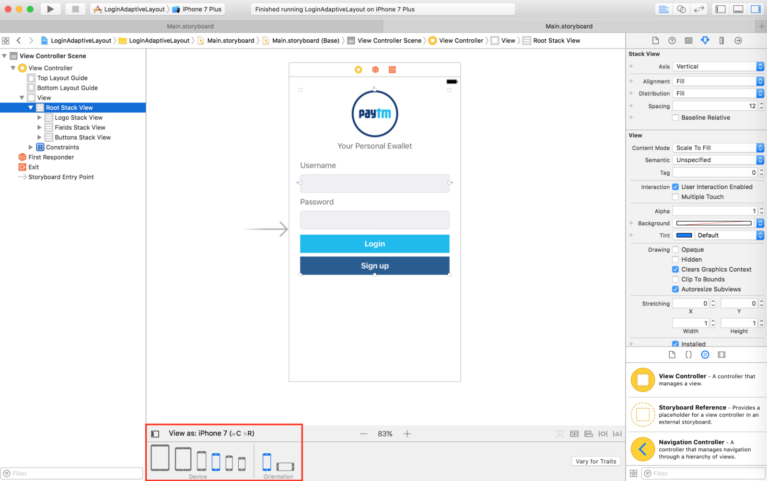Select Storyboard Entry Point in the outline
Screen dimensions: 767x481
coord(56,177)
